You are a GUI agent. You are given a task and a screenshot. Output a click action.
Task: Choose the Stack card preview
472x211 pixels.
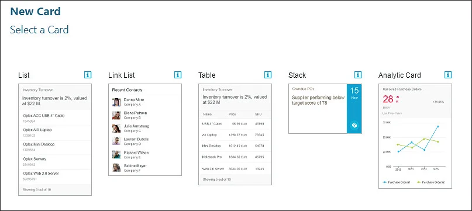(325, 109)
